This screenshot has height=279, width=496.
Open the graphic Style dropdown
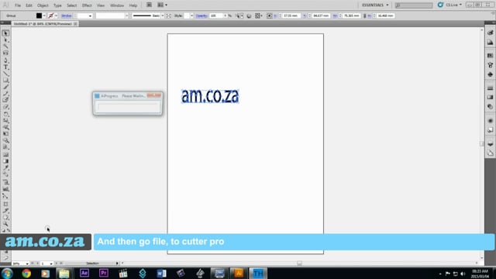tap(191, 15)
